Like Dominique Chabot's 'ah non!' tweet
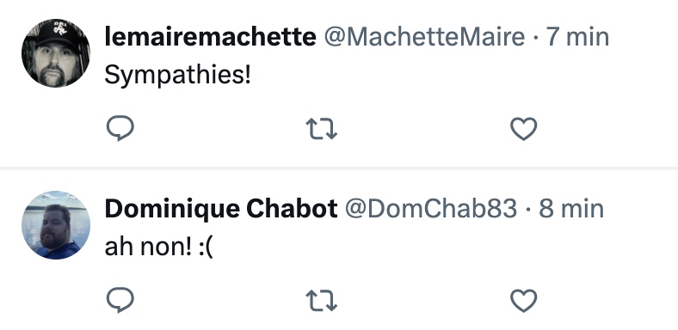Viewport: 678px width, 330px height. tap(524, 300)
